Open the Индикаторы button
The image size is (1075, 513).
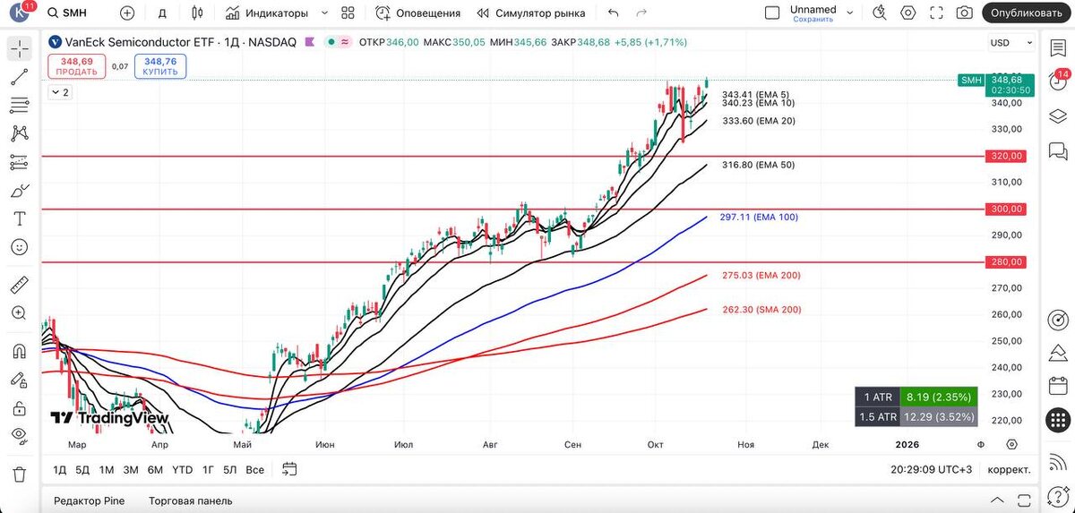[x=267, y=13]
